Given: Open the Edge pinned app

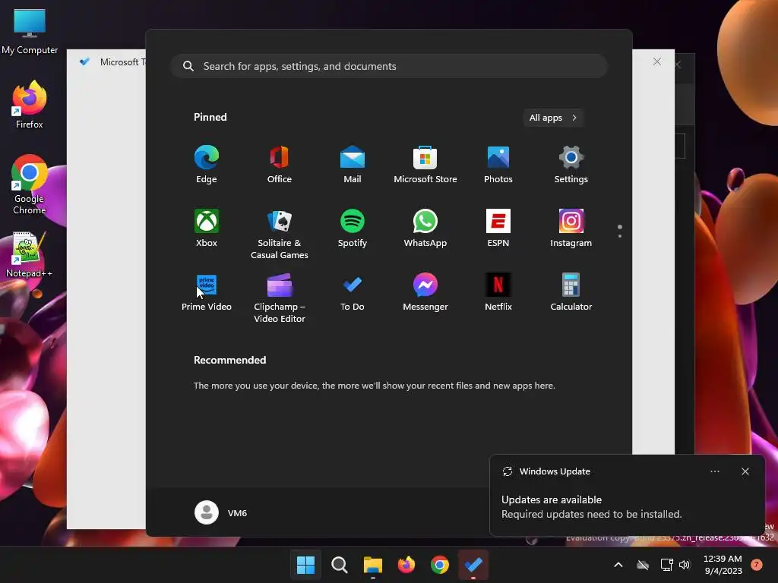Looking at the screenshot, I should (207, 165).
